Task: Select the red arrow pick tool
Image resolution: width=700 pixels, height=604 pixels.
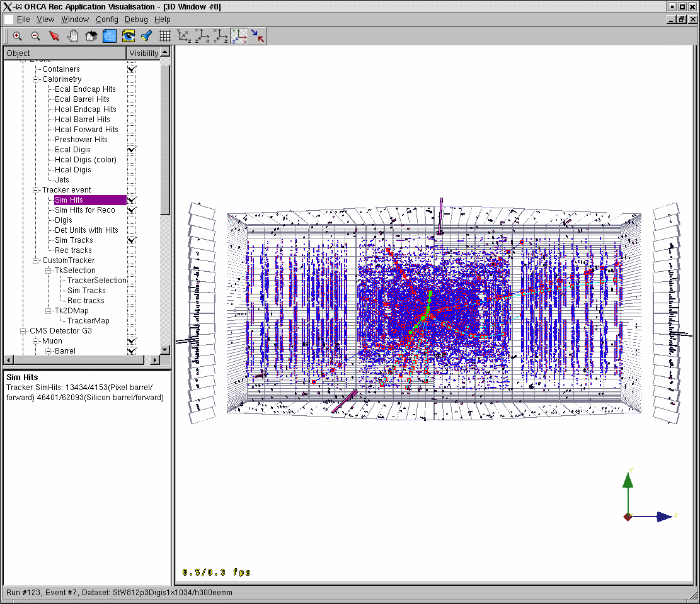Action: (54, 36)
